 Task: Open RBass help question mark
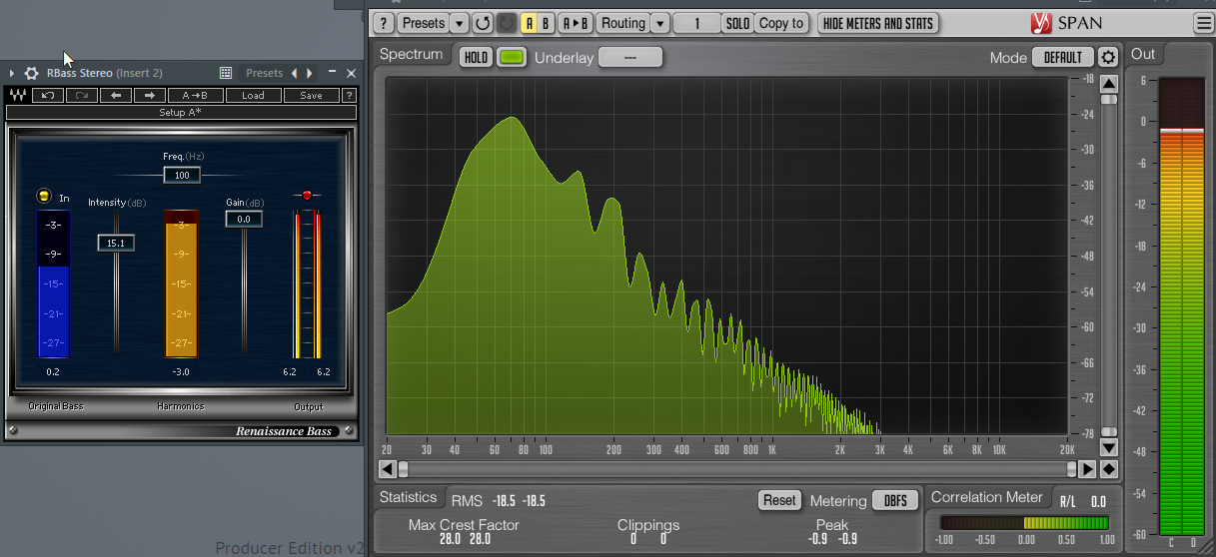350,96
